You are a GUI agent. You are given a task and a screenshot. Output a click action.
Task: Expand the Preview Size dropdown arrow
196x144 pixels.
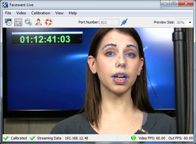pyautogui.click(x=190, y=22)
